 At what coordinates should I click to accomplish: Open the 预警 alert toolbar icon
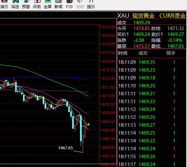[x=26, y=5]
